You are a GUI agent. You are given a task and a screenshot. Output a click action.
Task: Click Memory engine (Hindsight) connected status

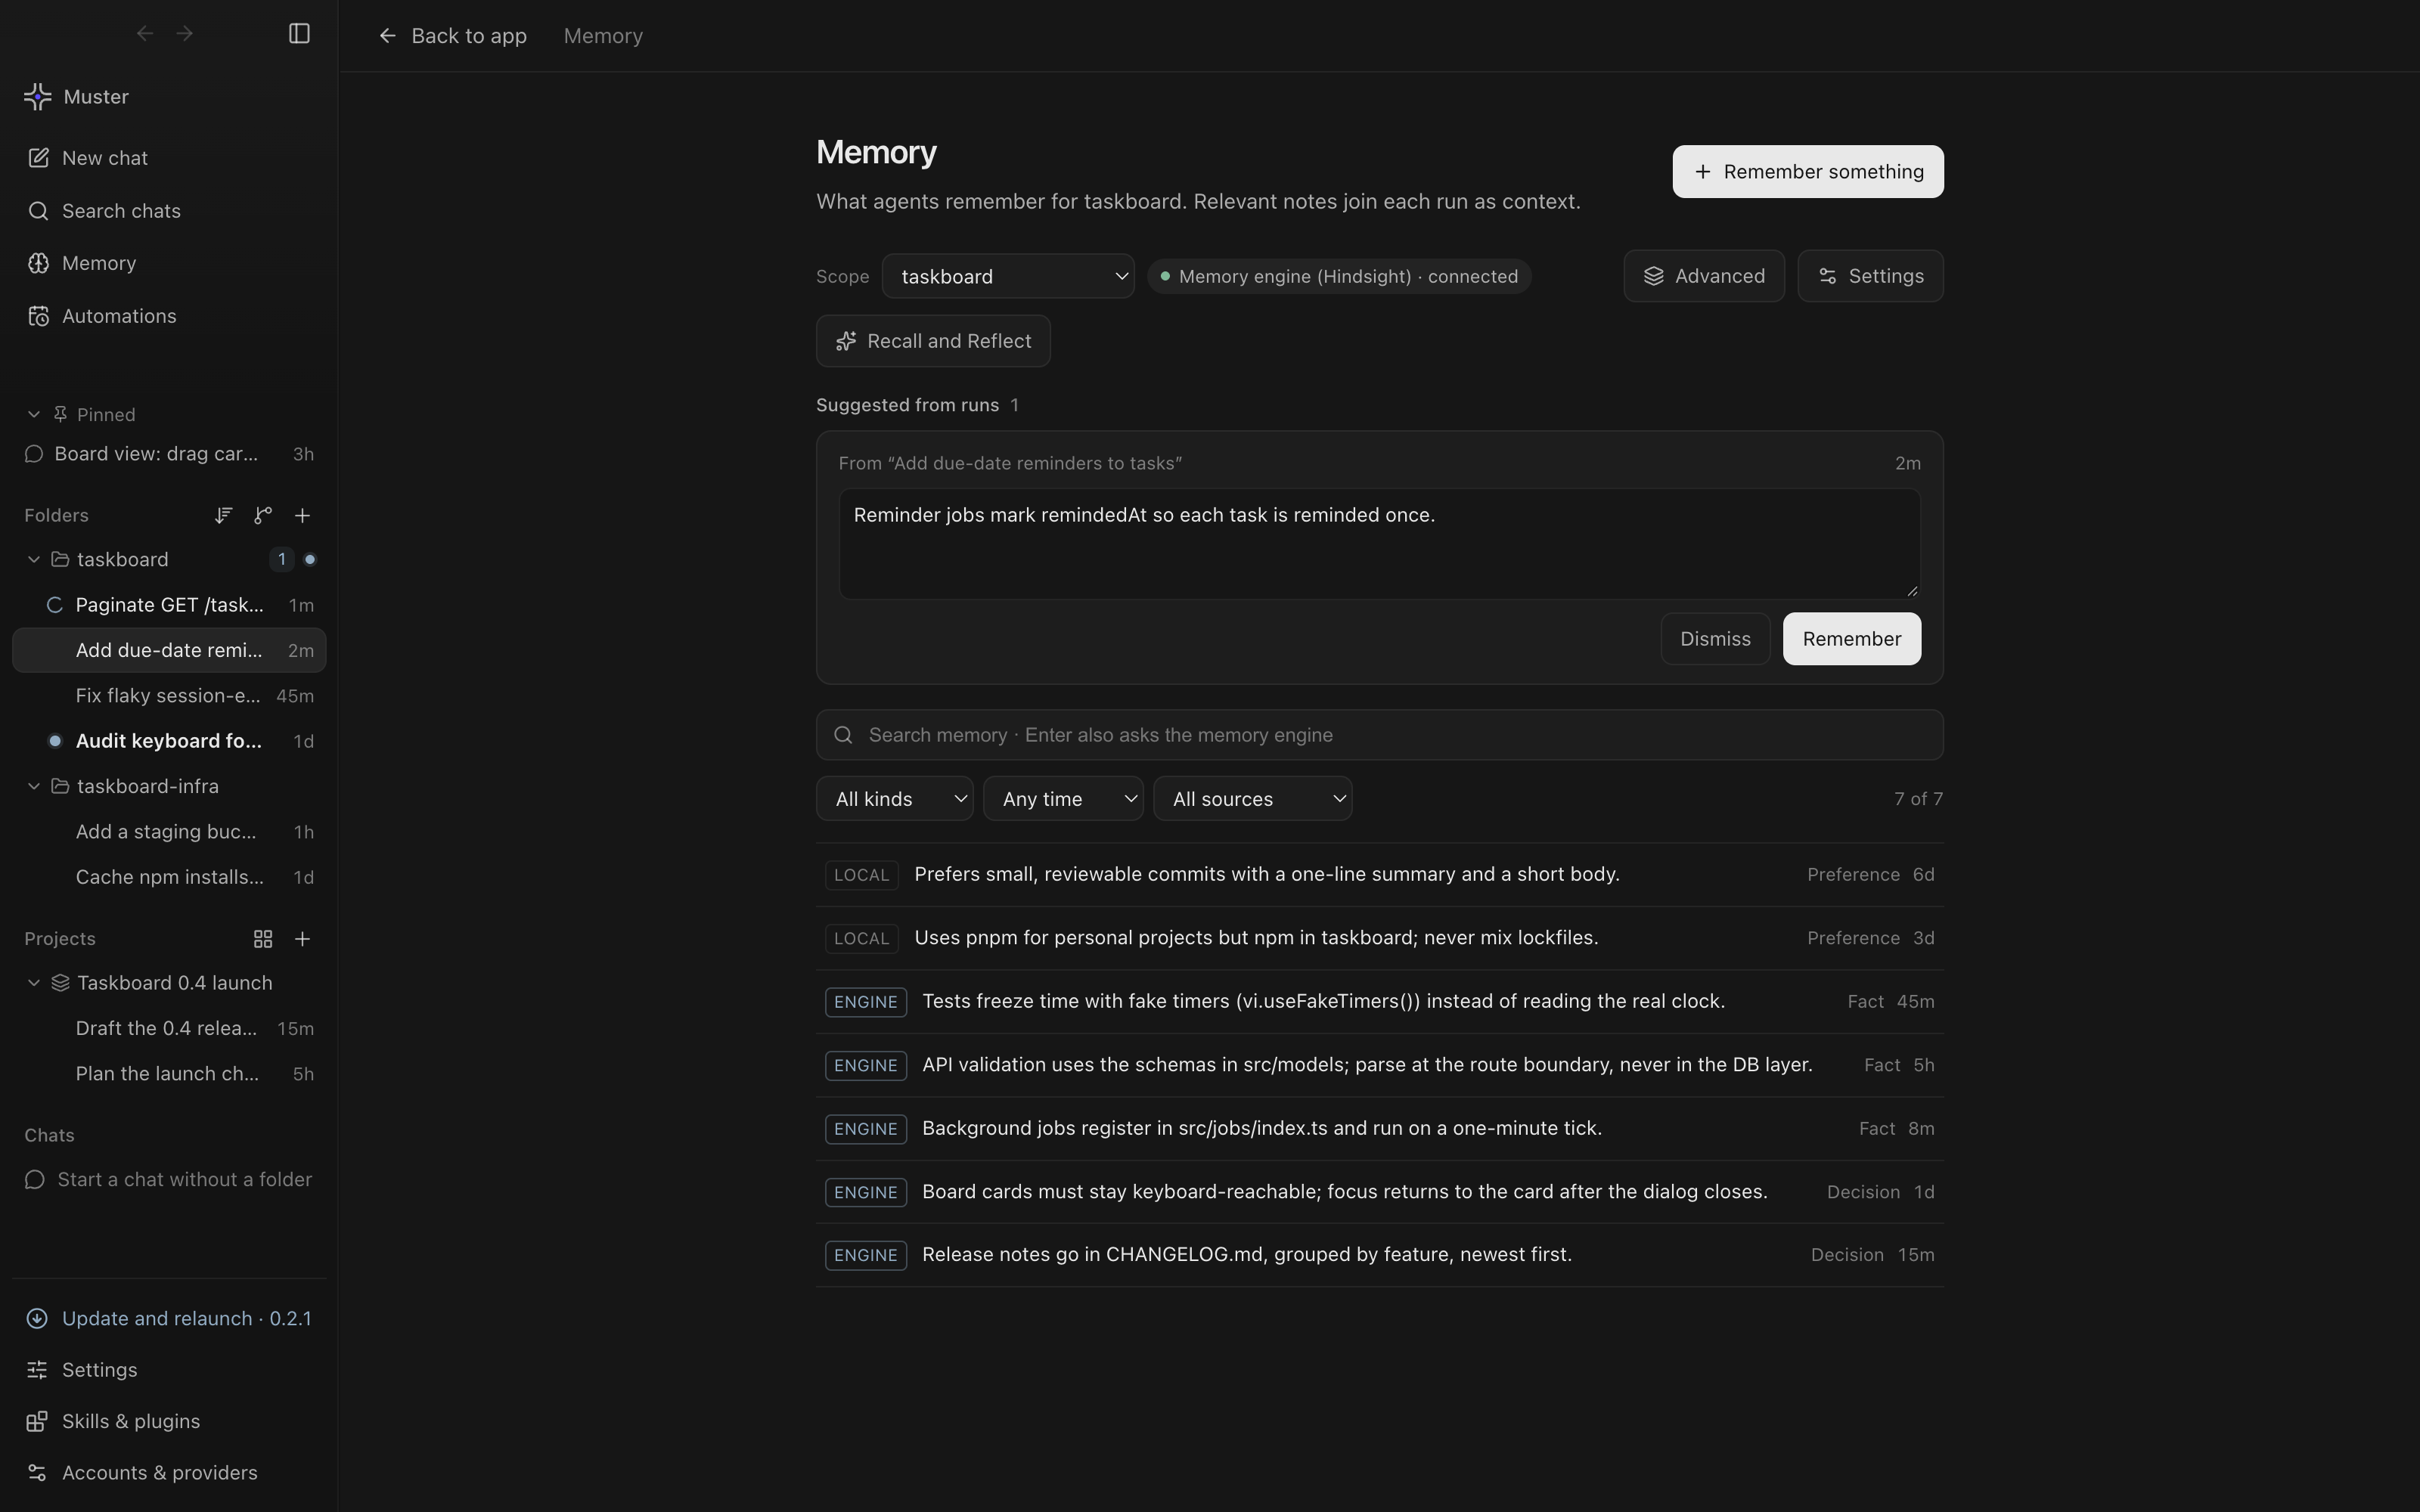pyautogui.click(x=1339, y=276)
